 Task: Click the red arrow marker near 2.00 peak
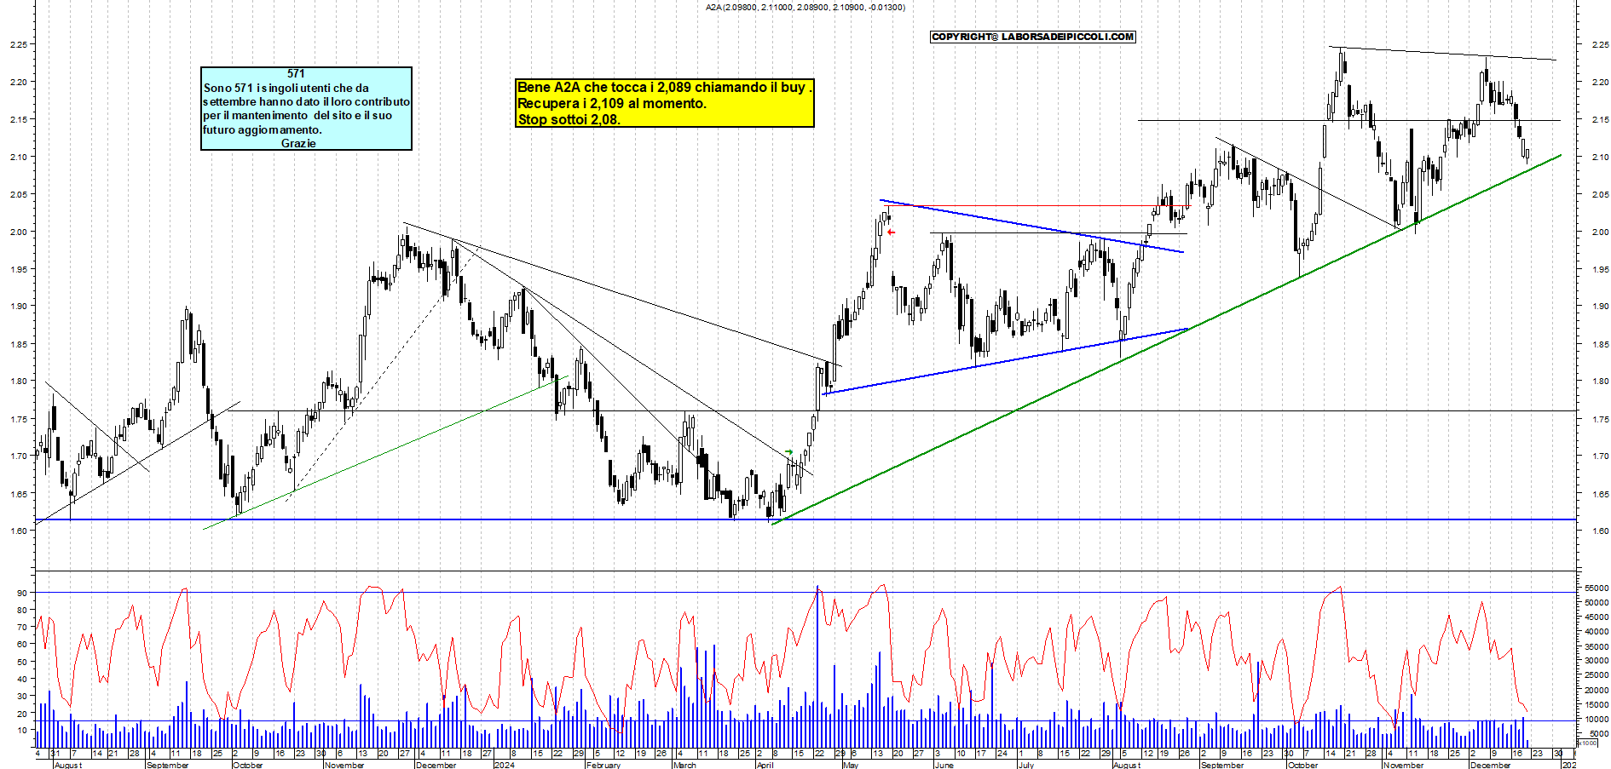[x=891, y=232]
